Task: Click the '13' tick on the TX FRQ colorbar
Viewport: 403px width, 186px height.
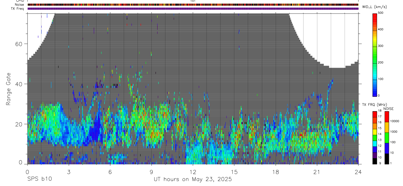Action: click(380, 140)
